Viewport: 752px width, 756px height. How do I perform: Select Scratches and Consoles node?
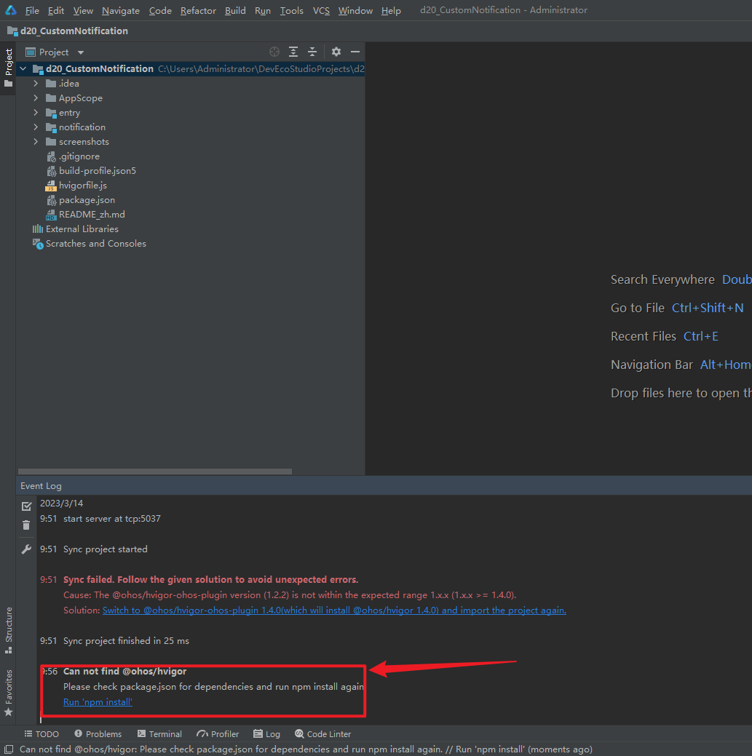[96, 244]
